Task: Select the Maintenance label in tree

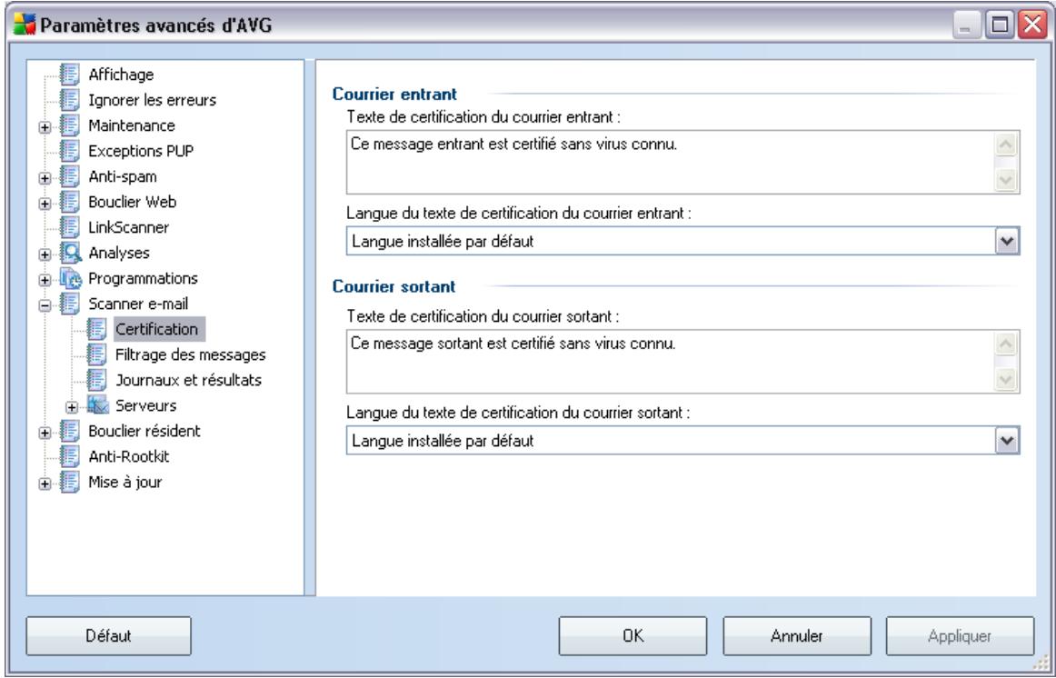Action: click(x=132, y=126)
